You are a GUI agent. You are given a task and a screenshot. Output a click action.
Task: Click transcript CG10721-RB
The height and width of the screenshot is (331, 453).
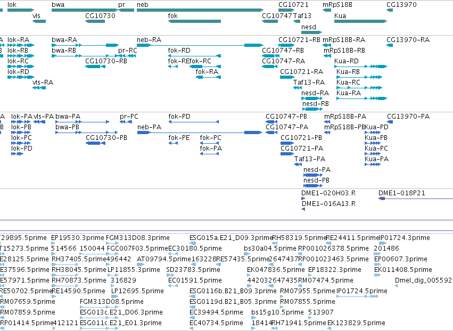point(299,39)
